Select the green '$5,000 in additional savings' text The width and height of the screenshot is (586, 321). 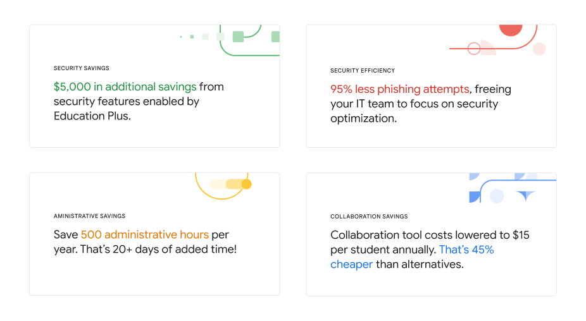pos(125,87)
